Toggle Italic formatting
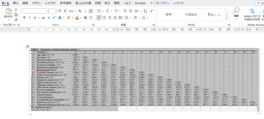264x119 pixels. 29,18
